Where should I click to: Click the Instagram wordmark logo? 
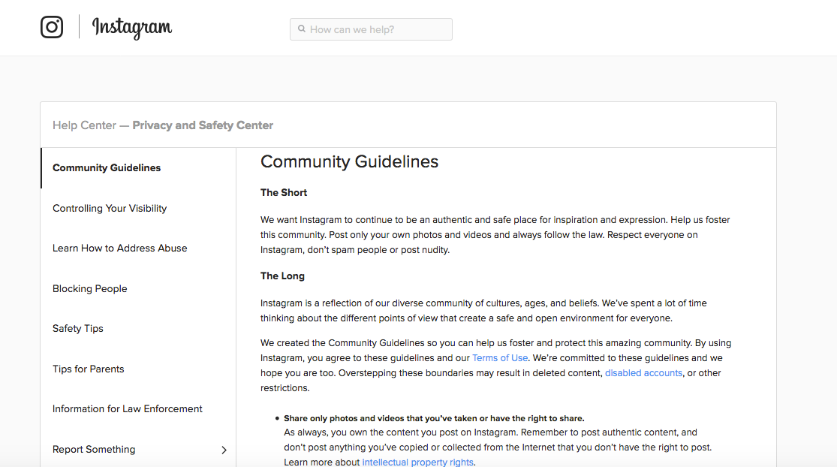click(132, 28)
